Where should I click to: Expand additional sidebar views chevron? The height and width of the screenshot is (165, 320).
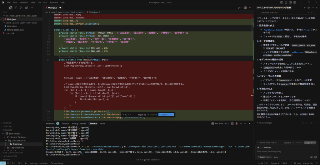(32, 8)
